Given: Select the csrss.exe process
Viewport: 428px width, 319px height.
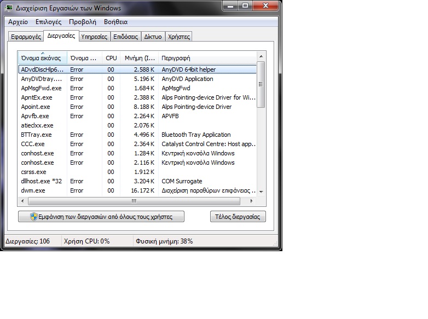Looking at the screenshot, I should [137, 172].
